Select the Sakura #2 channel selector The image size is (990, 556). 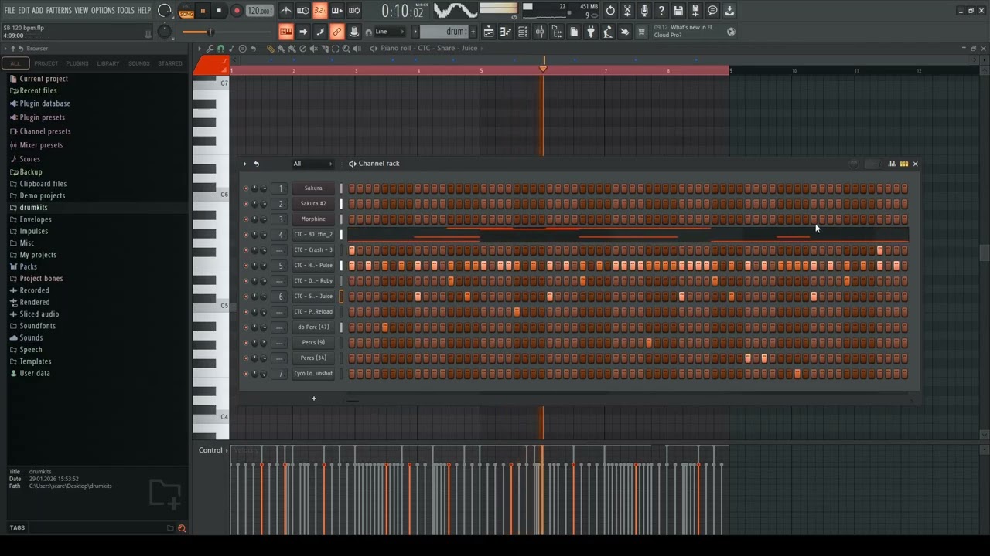pyautogui.click(x=341, y=204)
